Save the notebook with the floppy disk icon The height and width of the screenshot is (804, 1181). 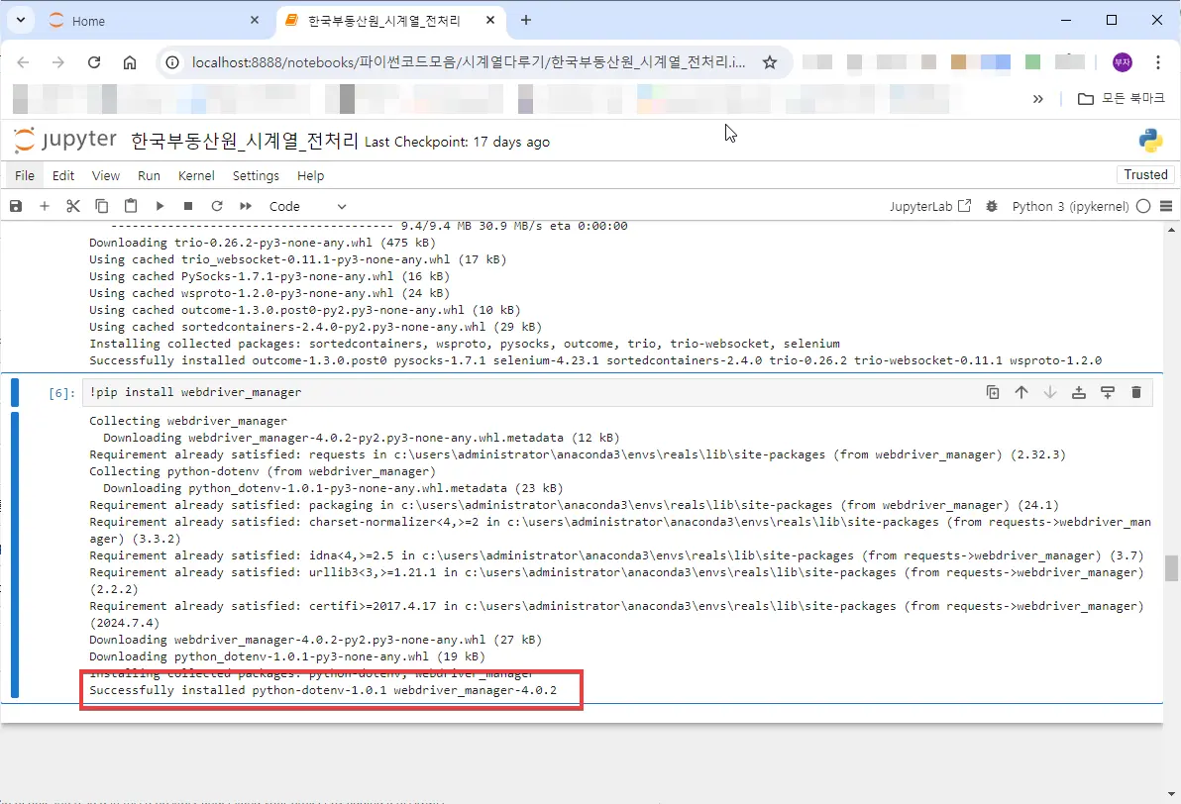click(x=15, y=206)
